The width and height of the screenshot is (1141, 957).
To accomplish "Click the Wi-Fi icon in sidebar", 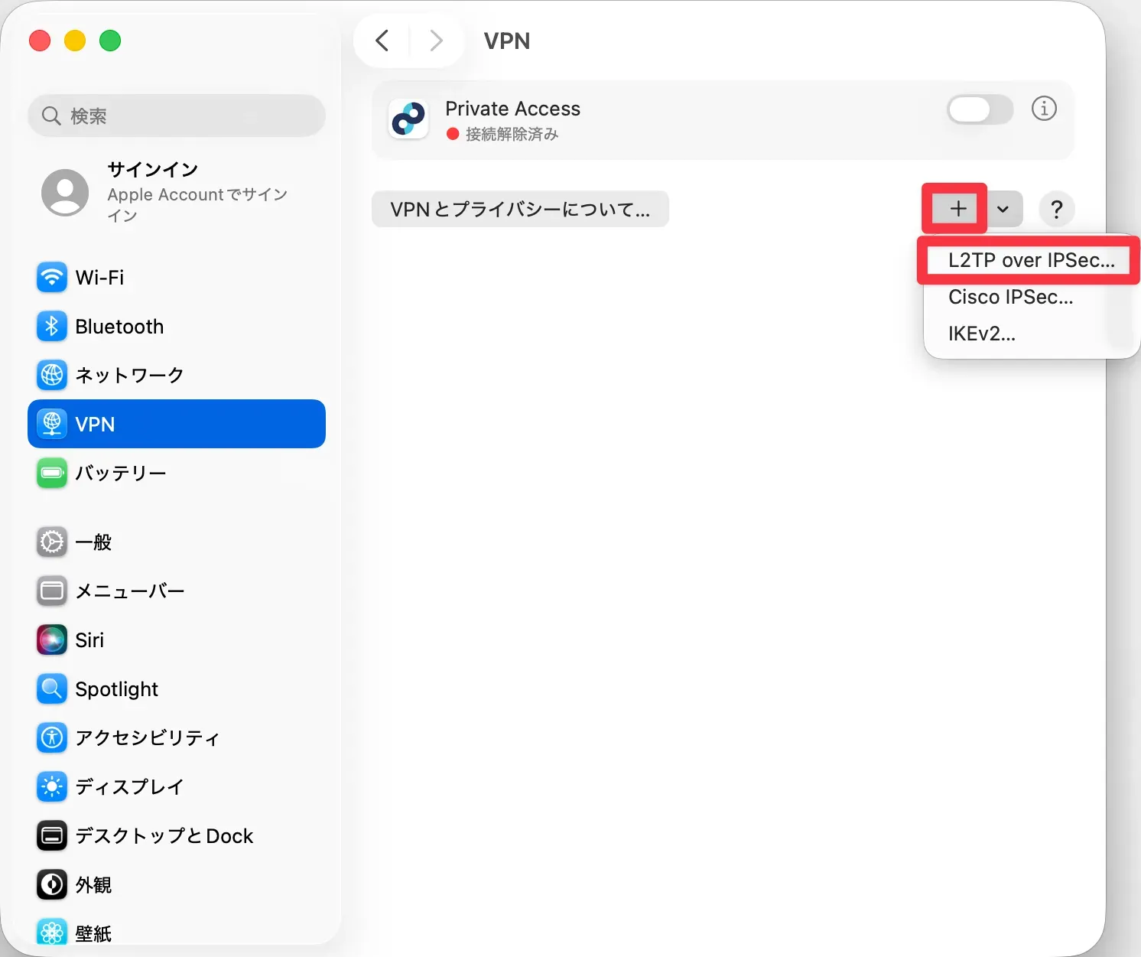I will pos(51,277).
